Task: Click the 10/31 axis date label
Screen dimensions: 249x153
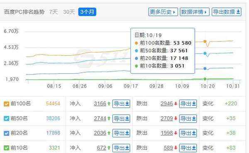Action: click(x=233, y=86)
